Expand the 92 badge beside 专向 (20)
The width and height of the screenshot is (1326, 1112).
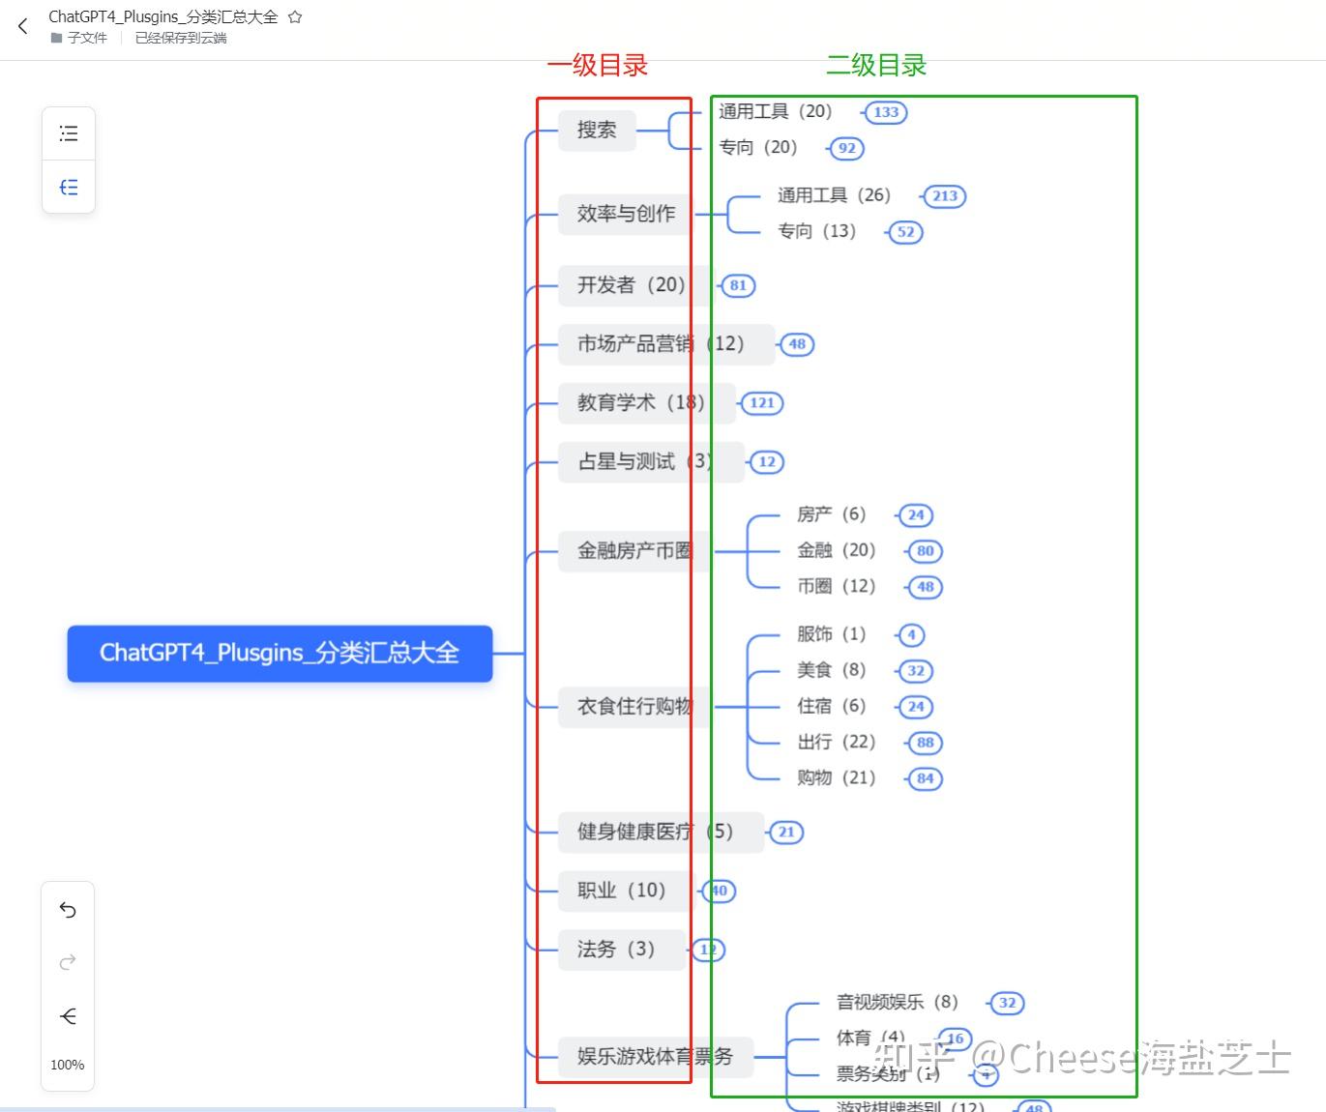pyautogui.click(x=847, y=148)
